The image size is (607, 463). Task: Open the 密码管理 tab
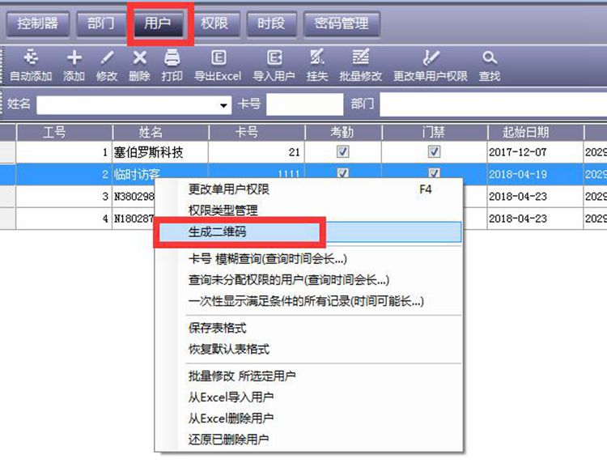tap(342, 23)
